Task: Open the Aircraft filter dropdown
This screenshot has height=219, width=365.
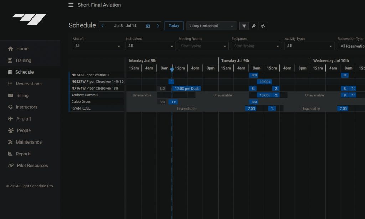Action: click(98, 46)
